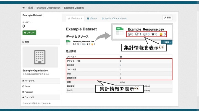Click the home icon in breadcrumb
This screenshot has height=112, width=199.
click(23, 8)
